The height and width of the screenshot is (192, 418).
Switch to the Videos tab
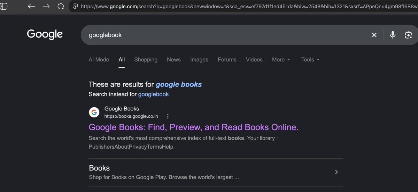click(x=254, y=59)
